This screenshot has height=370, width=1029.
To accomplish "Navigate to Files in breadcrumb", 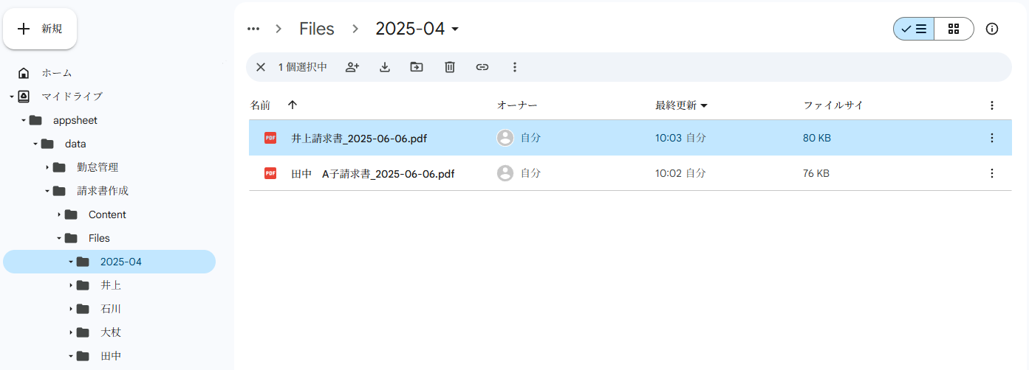I will click(316, 29).
